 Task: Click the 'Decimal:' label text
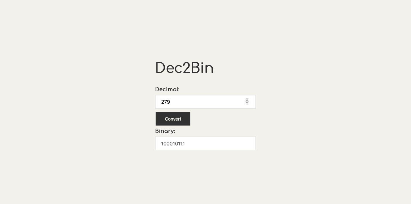click(x=167, y=89)
